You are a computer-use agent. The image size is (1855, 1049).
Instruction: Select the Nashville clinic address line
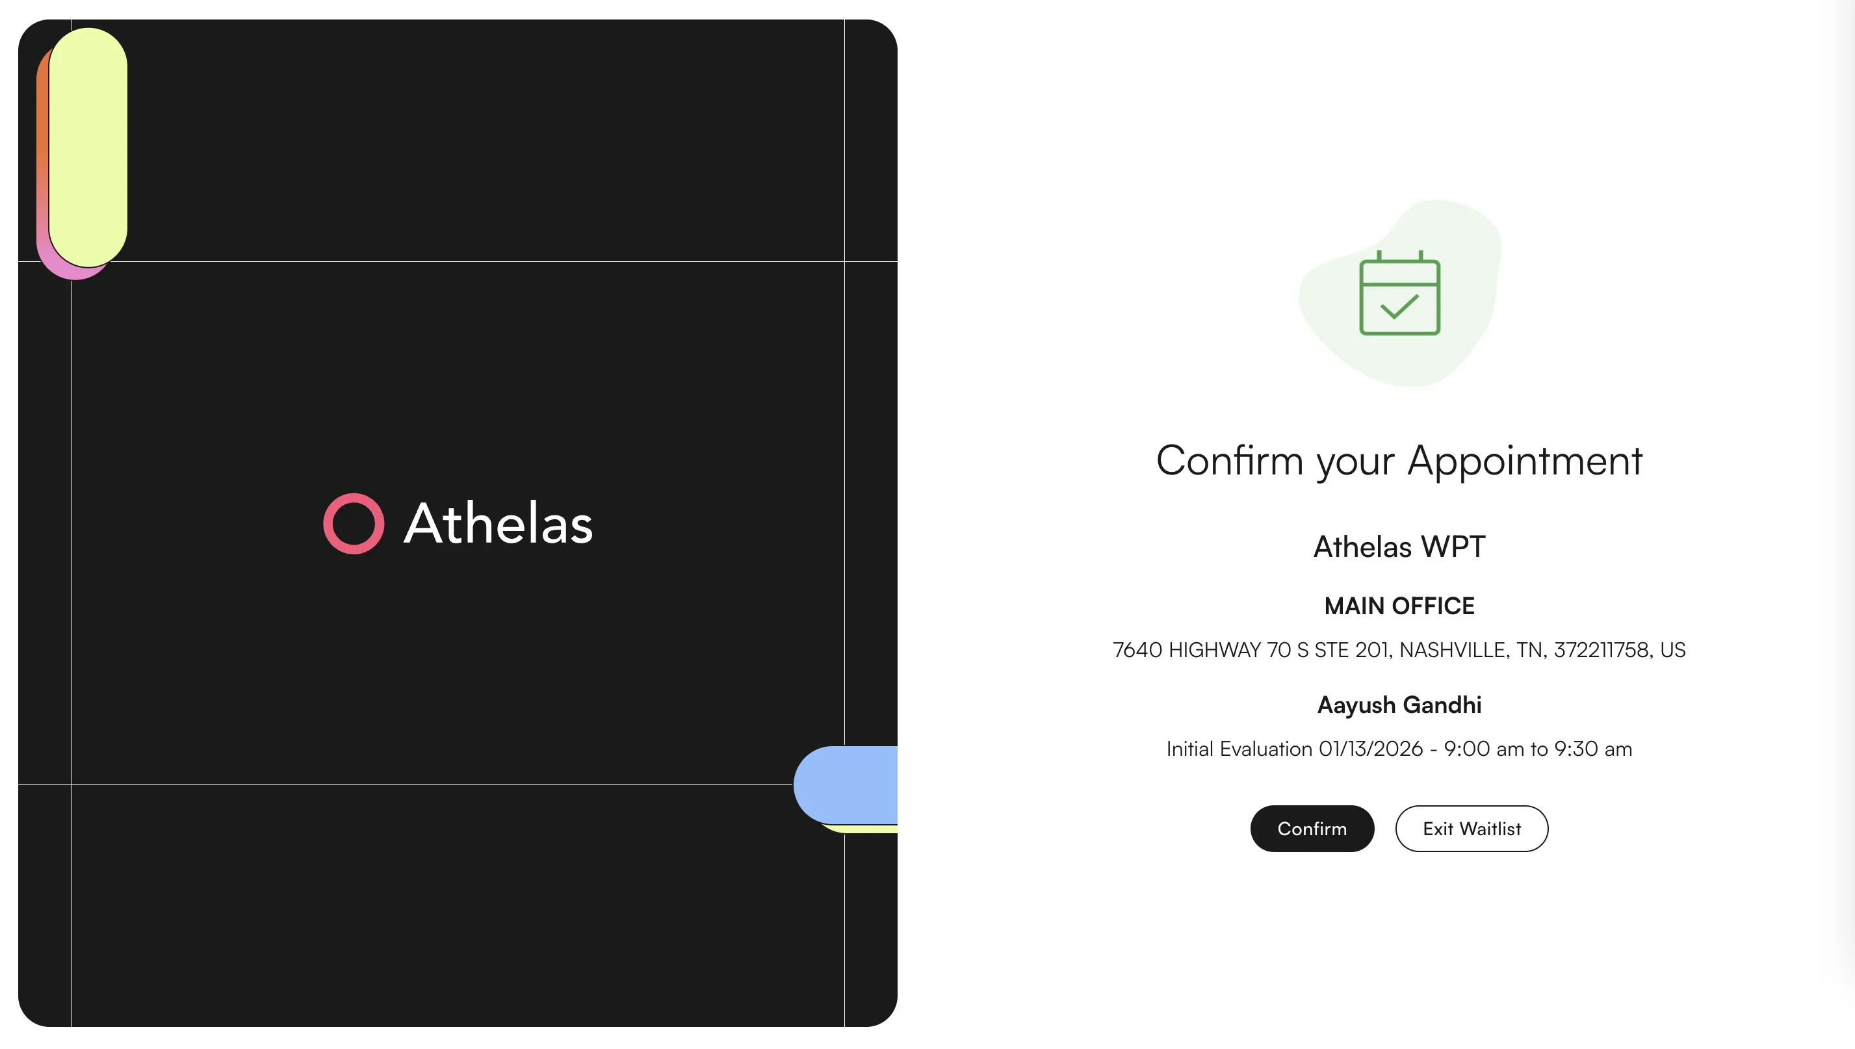coord(1400,649)
